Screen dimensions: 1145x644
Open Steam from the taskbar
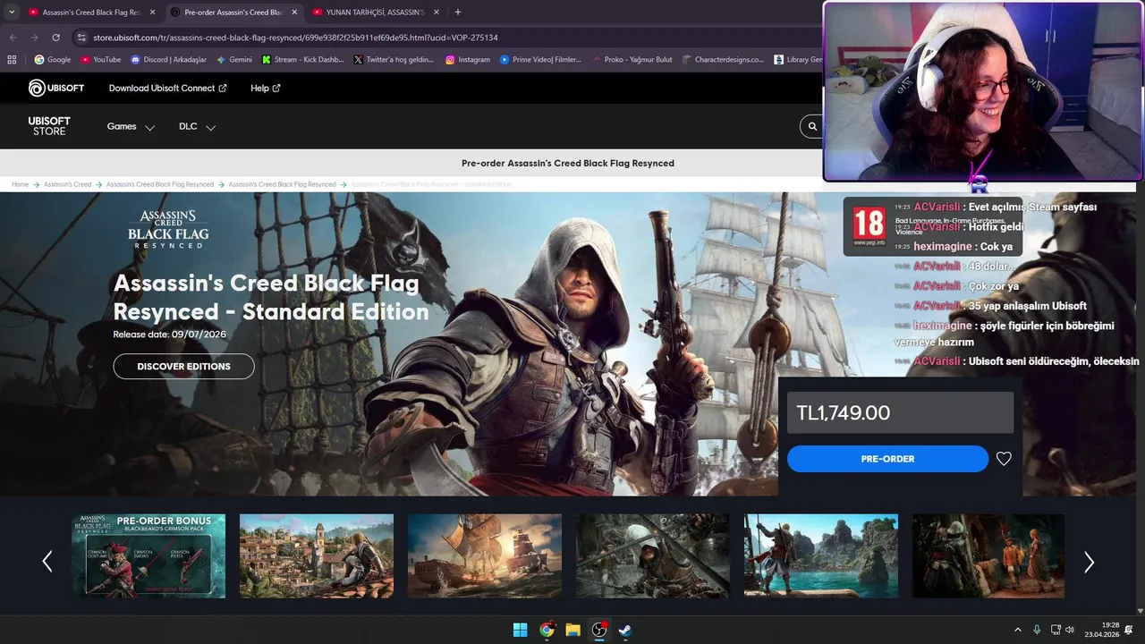pos(625,630)
